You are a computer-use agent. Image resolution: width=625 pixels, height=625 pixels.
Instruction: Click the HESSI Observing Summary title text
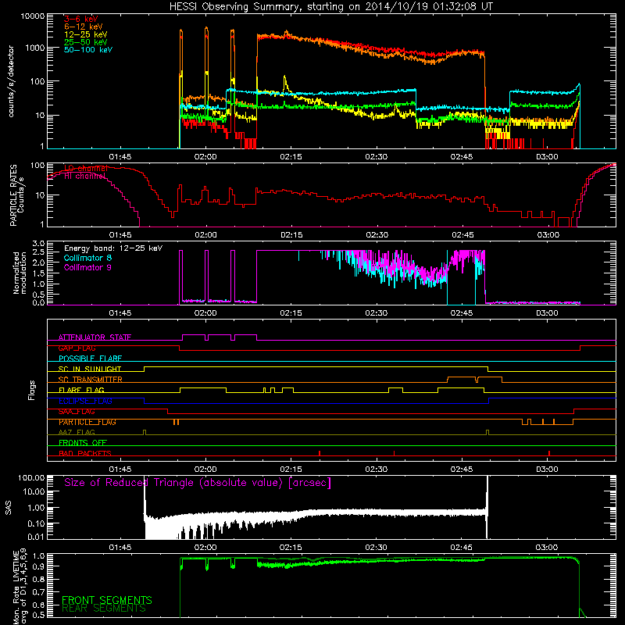[330, 6]
